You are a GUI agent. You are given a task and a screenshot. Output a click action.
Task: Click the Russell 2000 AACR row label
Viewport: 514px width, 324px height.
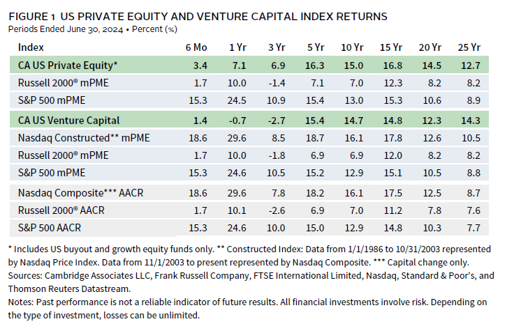[x=60, y=210]
